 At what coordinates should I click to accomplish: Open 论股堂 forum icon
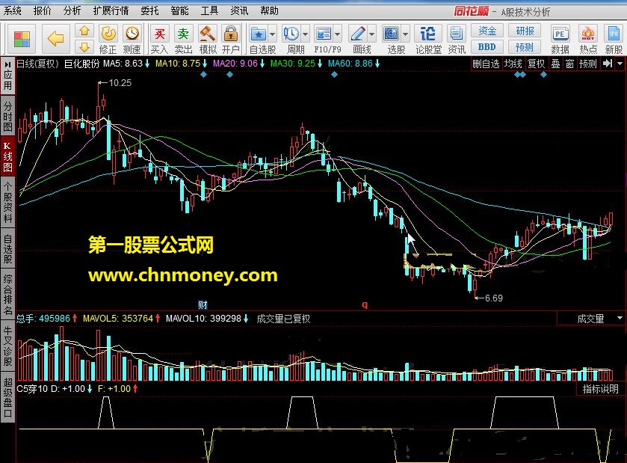point(428,39)
